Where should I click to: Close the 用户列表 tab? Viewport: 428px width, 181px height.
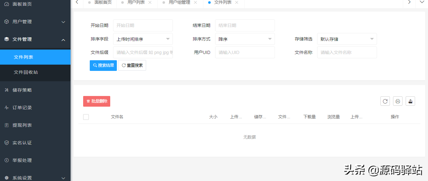coord(150,2)
